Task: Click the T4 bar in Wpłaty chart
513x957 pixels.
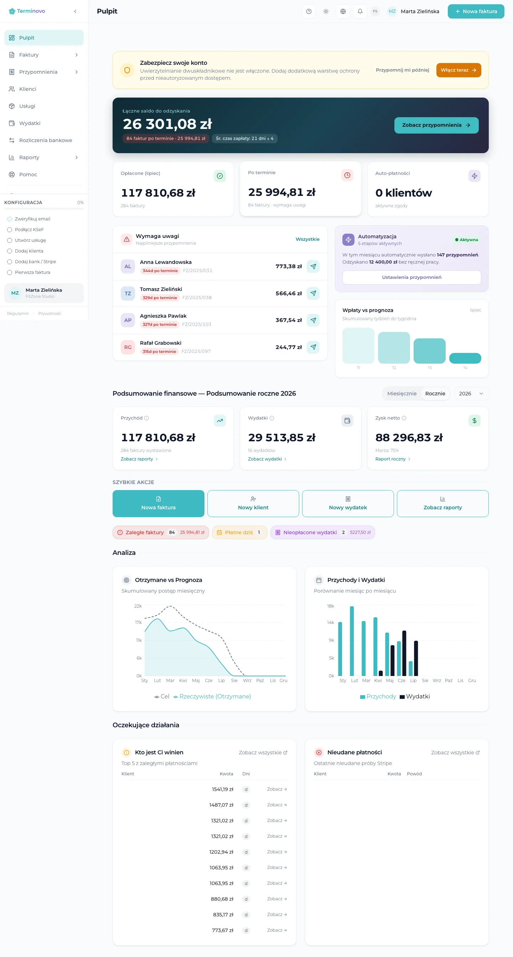Action: [465, 358]
